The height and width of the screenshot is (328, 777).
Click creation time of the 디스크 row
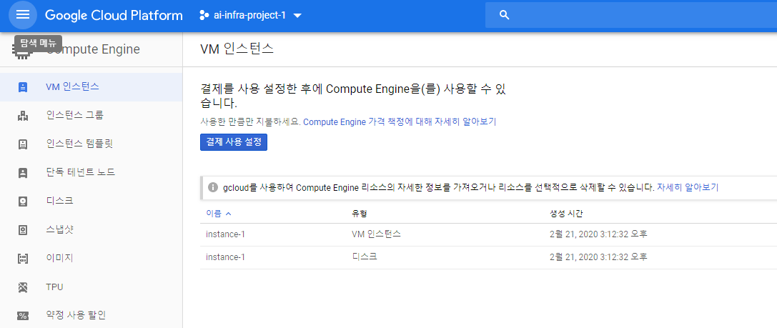coord(598,257)
